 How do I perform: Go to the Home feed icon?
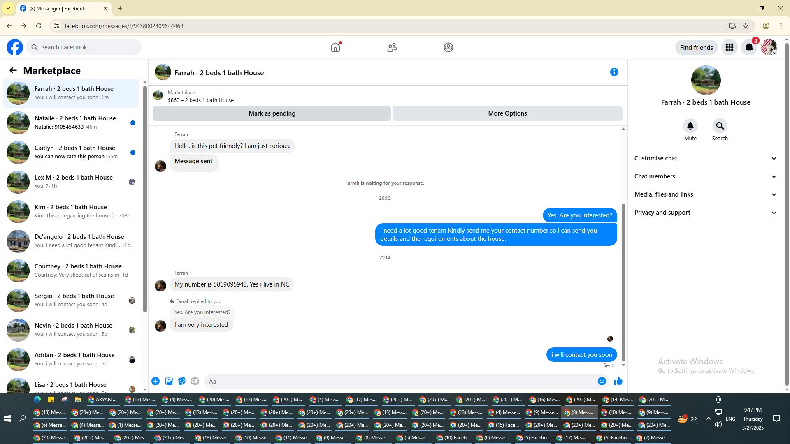(x=335, y=47)
